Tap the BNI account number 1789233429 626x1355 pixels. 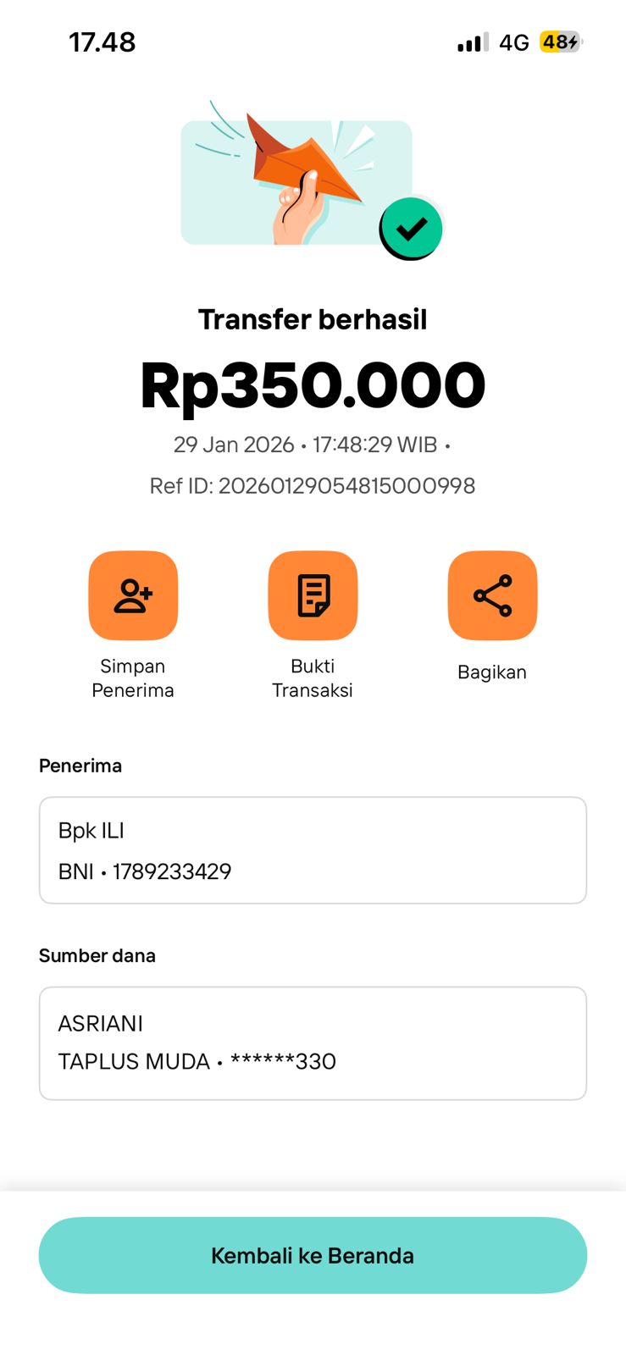(172, 871)
